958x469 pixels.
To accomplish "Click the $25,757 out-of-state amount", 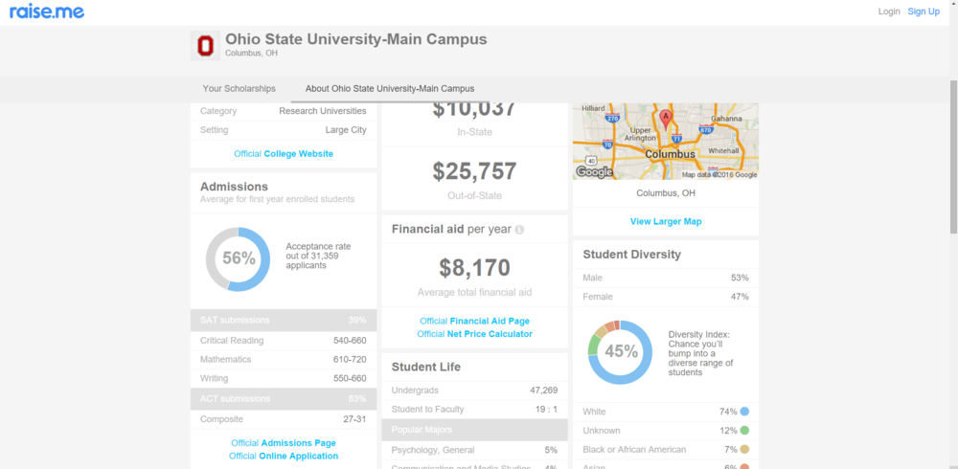I will point(475,171).
